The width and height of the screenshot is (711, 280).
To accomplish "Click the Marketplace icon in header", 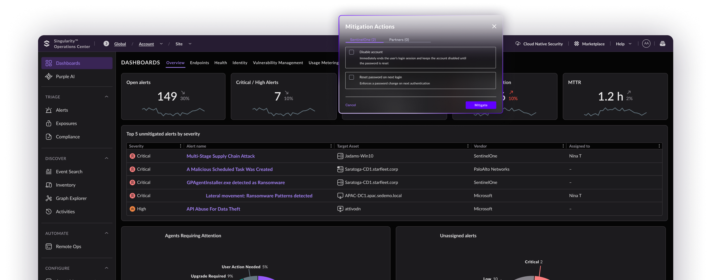I will pos(577,44).
